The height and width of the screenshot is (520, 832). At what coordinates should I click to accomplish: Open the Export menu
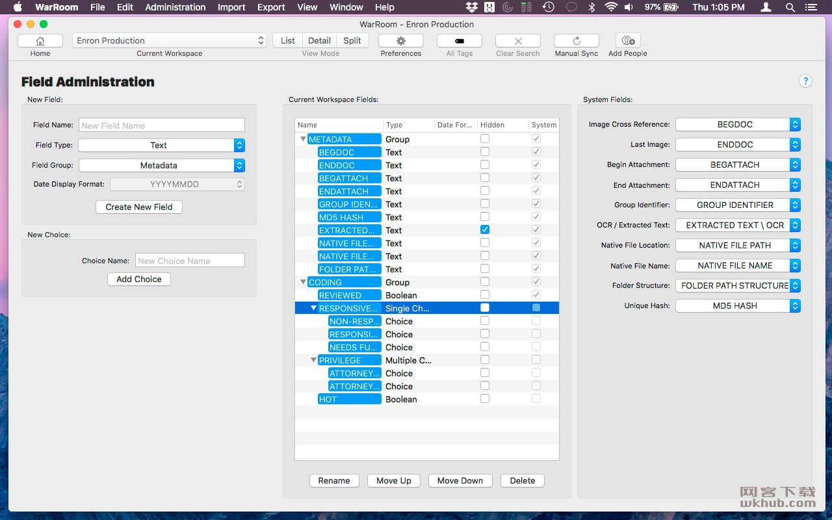point(271,7)
